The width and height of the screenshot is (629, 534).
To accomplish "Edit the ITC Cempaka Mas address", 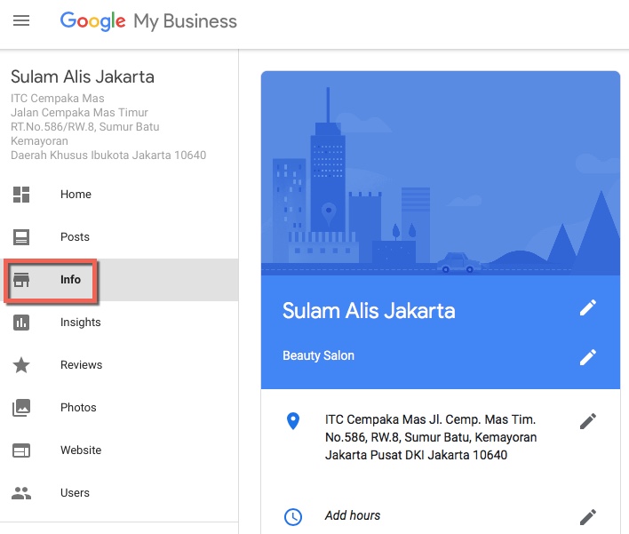I will pyautogui.click(x=587, y=421).
